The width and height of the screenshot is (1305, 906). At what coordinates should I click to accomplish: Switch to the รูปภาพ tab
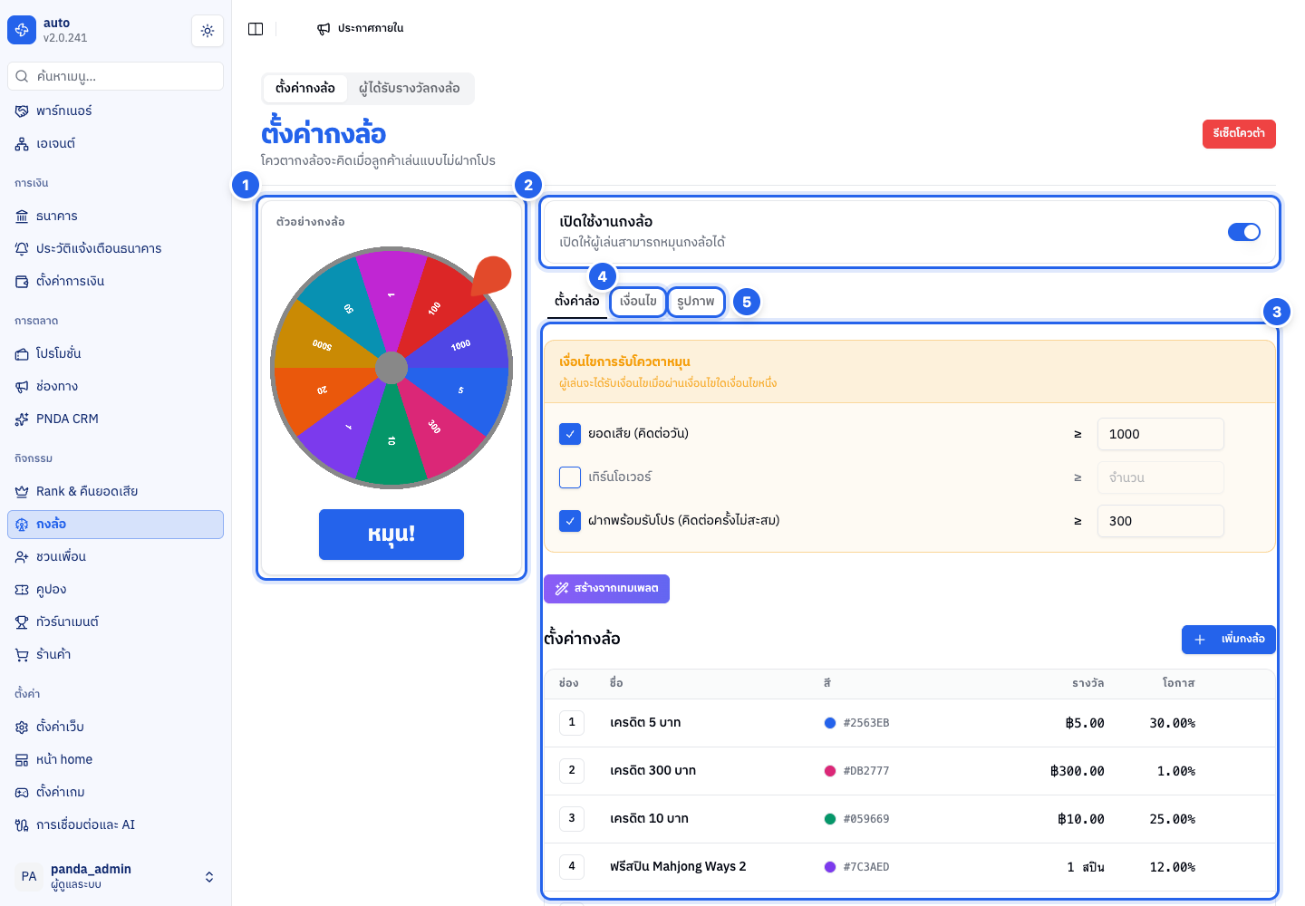tap(696, 302)
